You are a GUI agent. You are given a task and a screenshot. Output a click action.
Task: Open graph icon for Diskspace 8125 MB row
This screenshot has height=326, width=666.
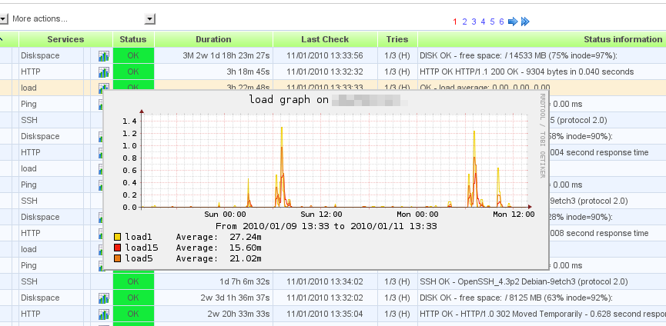(x=104, y=298)
